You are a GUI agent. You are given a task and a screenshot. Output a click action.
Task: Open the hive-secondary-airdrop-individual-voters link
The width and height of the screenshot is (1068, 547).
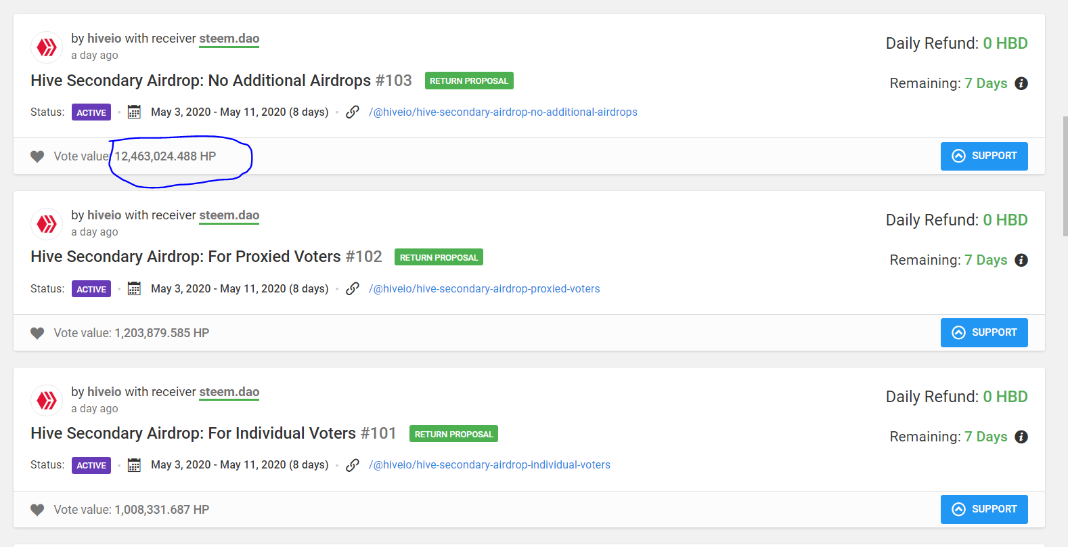[x=489, y=465]
